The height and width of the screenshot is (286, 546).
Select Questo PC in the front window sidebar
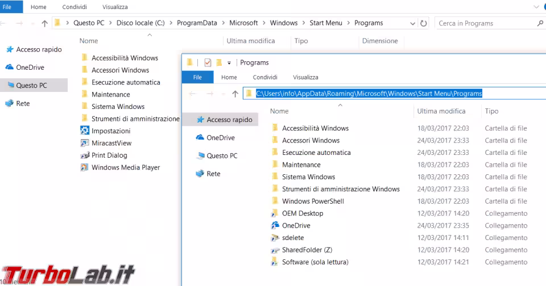click(x=217, y=155)
